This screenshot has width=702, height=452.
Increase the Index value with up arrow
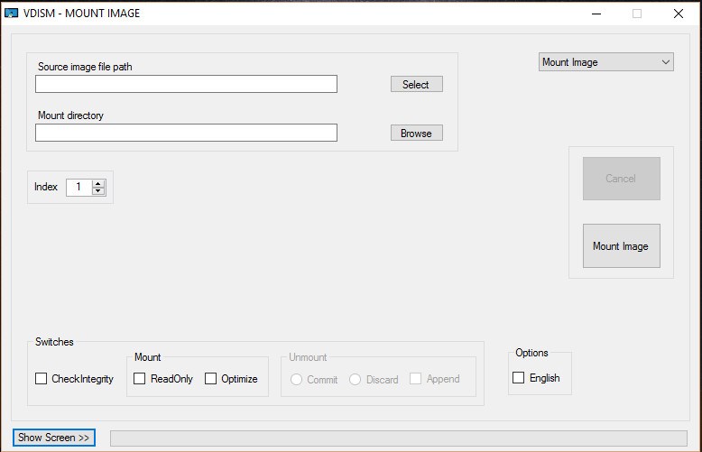[98, 183]
